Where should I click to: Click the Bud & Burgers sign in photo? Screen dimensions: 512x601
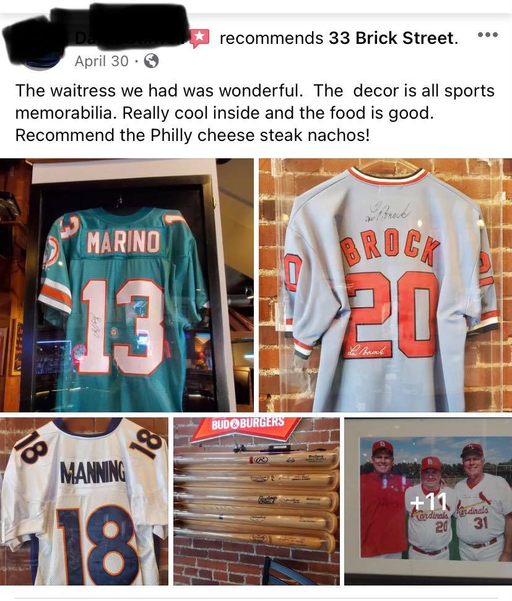248,425
